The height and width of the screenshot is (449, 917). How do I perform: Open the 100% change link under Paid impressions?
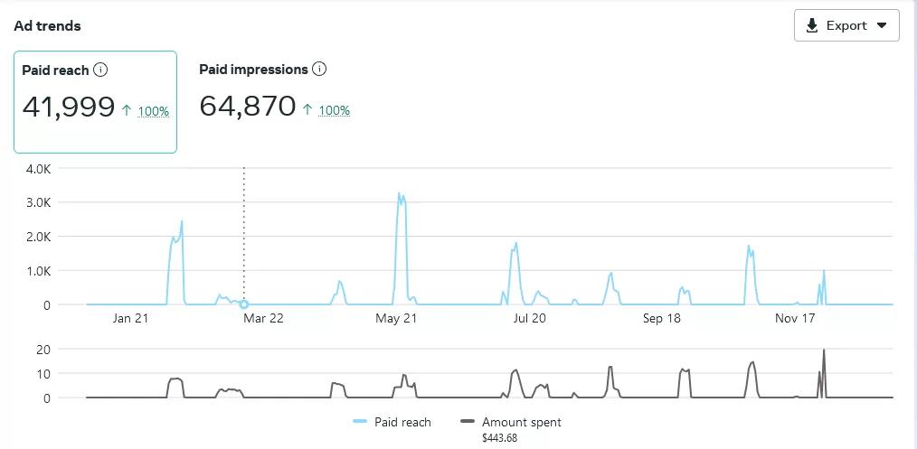pyautogui.click(x=334, y=111)
